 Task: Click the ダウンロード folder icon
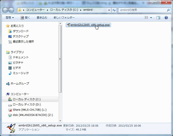(10, 31)
